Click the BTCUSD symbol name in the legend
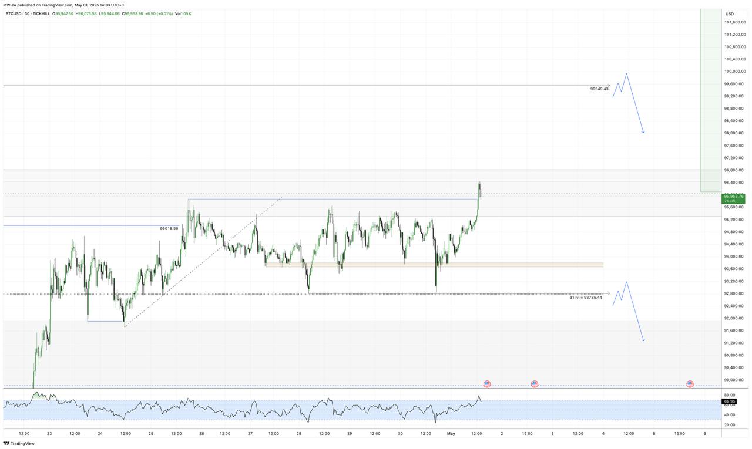 (15, 13)
